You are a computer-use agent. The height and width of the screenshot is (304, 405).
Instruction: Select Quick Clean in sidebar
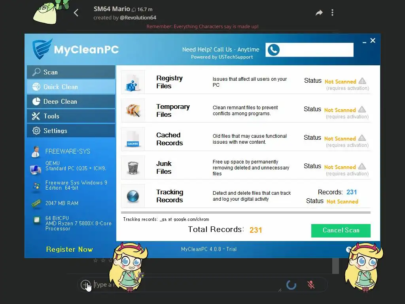coord(71,87)
